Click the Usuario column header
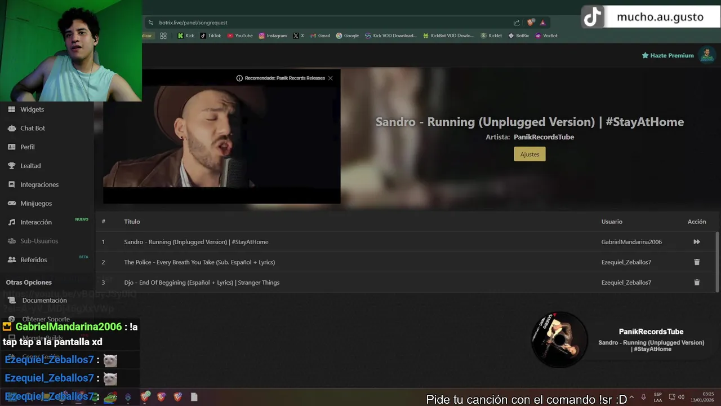 [x=612, y=222]
